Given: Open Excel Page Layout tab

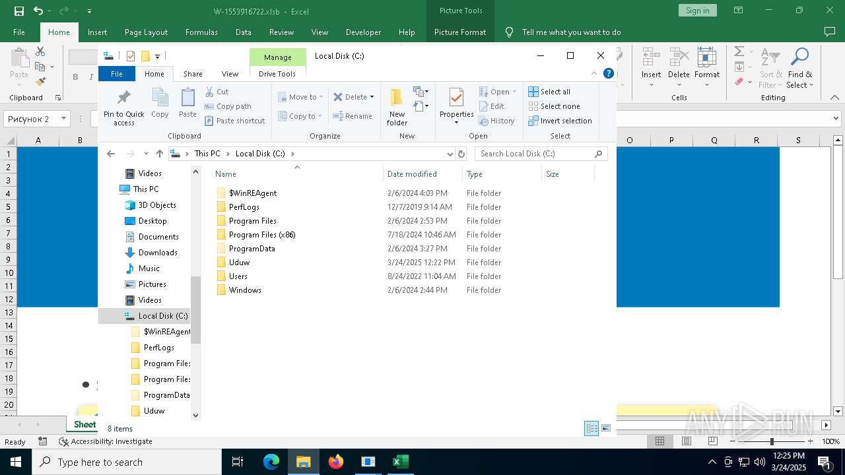Looking at the screenshot, I should [146, 32].
